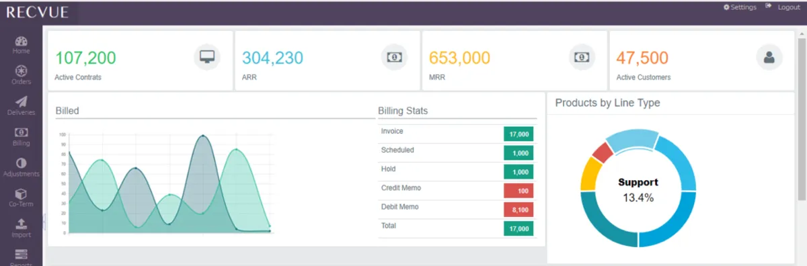Image resolution: width=807 pixels, height=266 pixels.
Task: Select the Credit Memo 100 red badge
Action: coord(518,191)
